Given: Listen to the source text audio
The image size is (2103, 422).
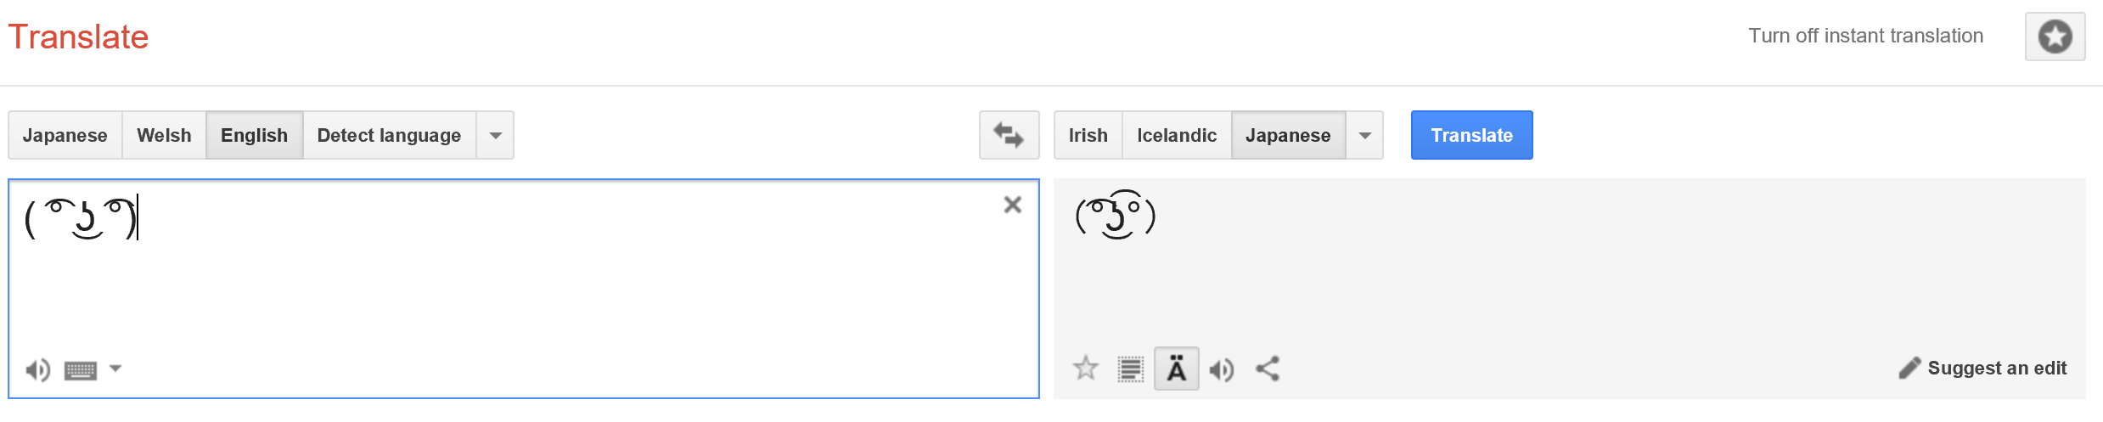Looking at the screenshot, I should 37,369.
